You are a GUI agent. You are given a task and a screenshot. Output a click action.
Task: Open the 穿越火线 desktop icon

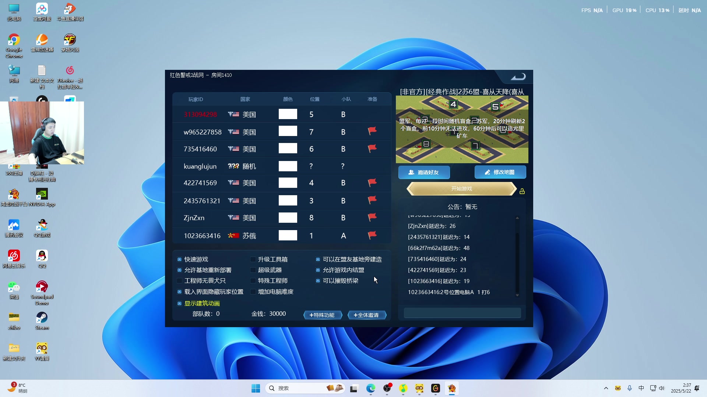tap(70, 43)
